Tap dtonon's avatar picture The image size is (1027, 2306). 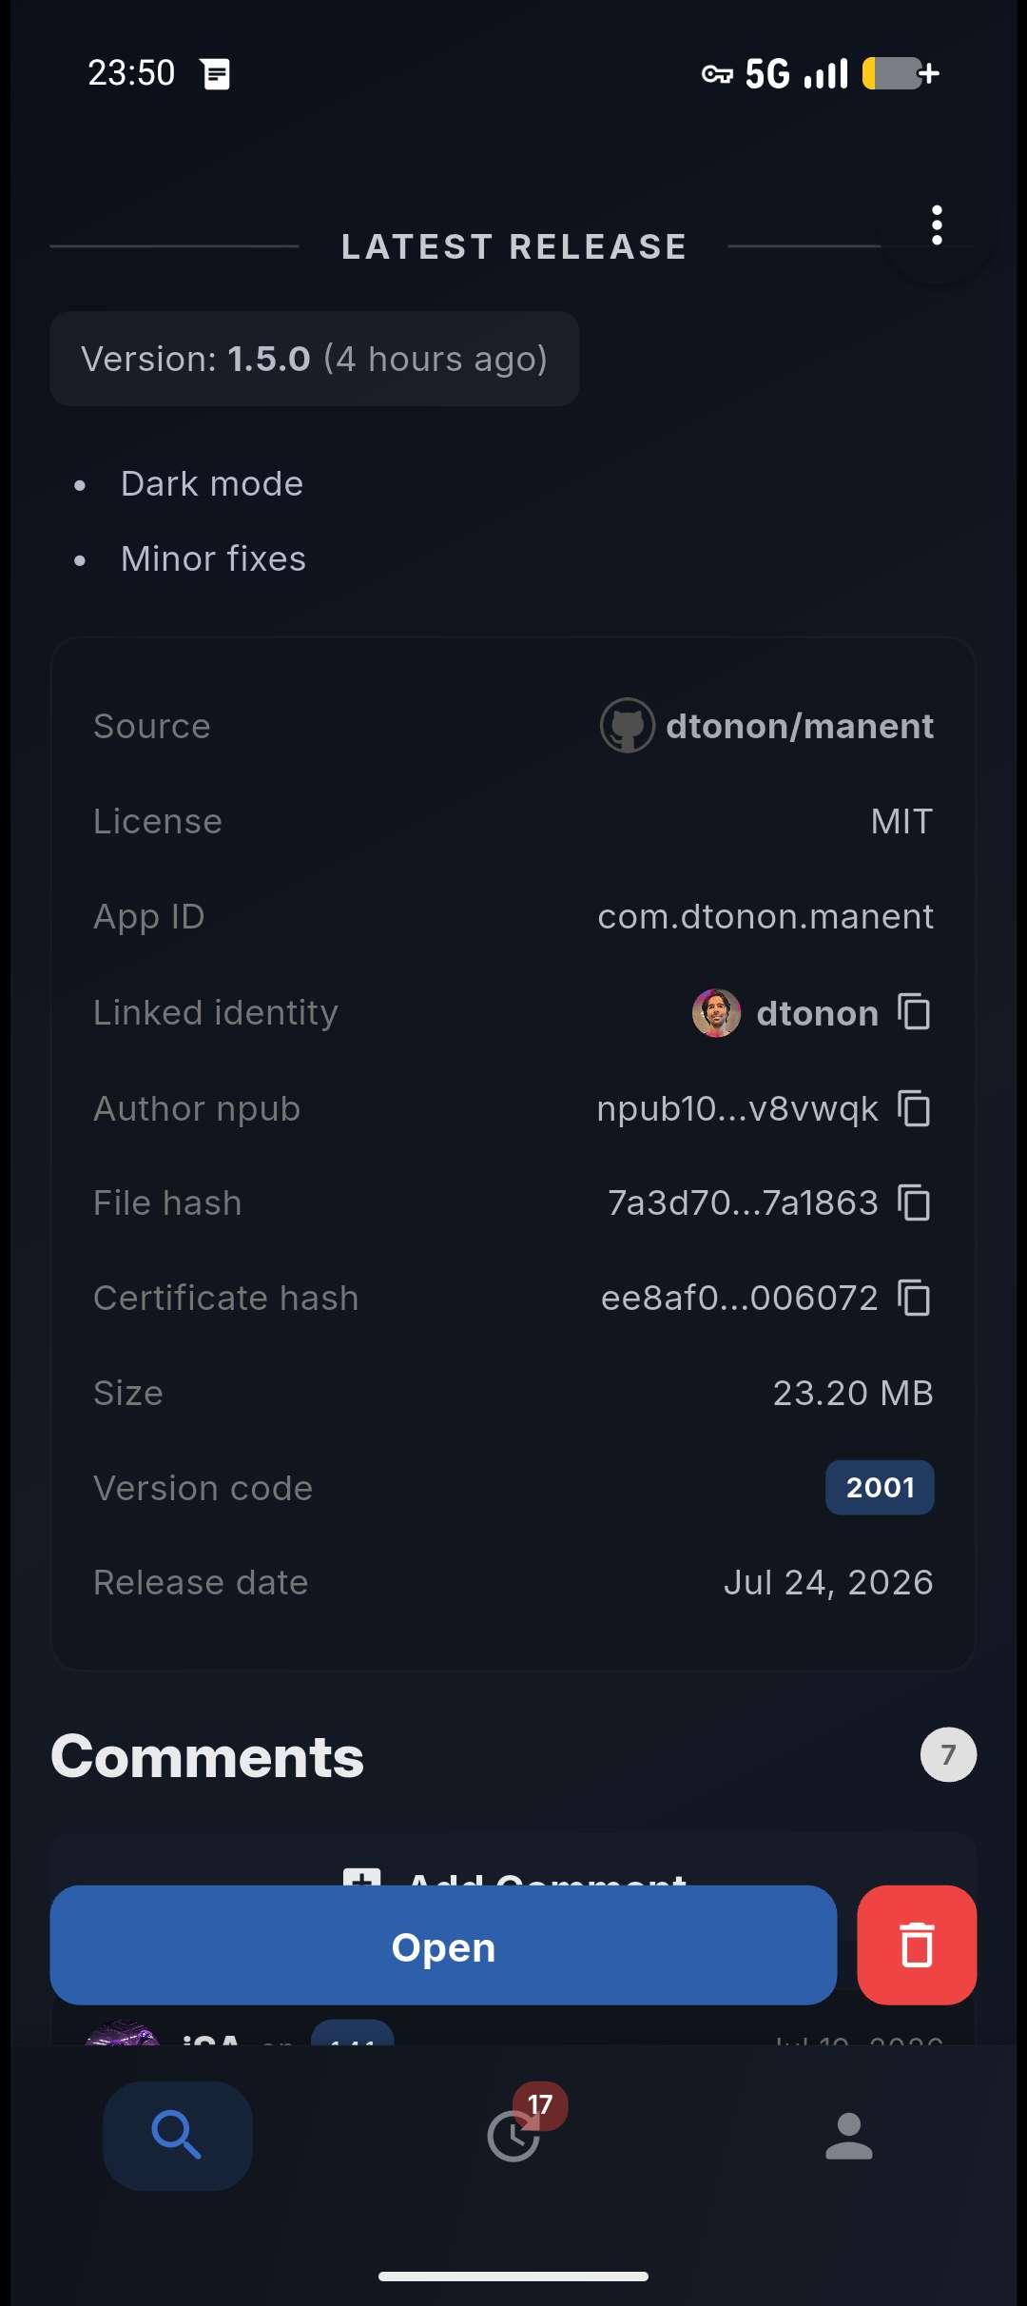(x=716, y=1012)
